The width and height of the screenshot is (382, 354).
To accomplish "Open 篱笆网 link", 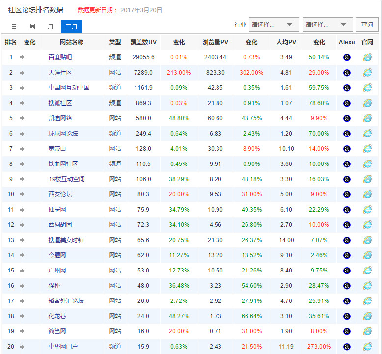I will [x=57, y=331].
